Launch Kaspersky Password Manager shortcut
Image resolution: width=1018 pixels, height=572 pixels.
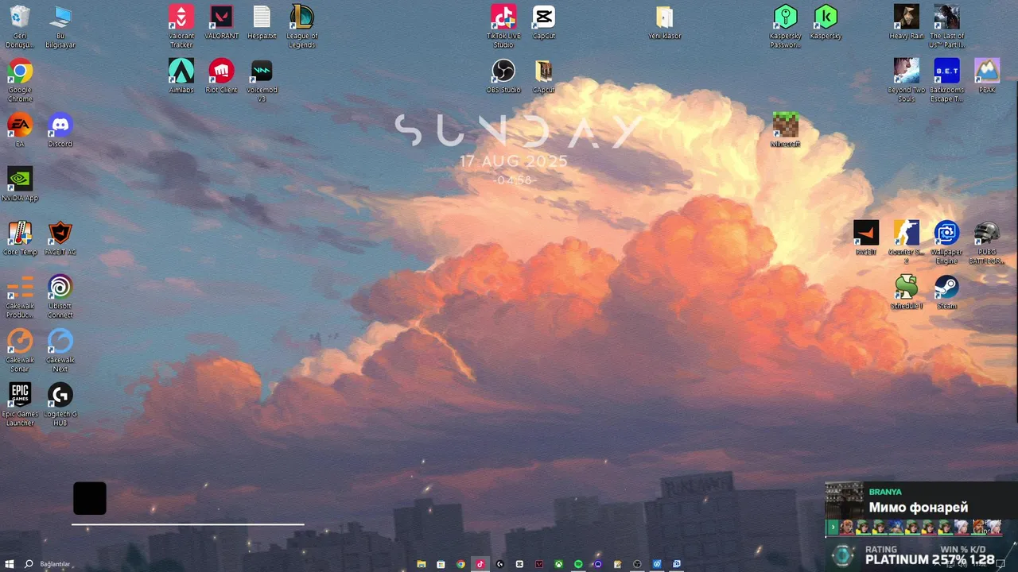pyautogui.click(x=786, y=26)
